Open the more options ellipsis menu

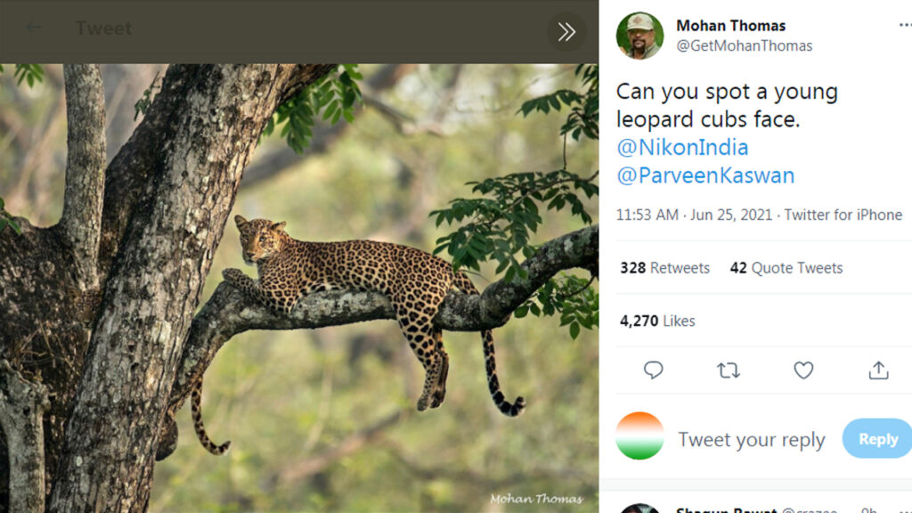(905, 26)
